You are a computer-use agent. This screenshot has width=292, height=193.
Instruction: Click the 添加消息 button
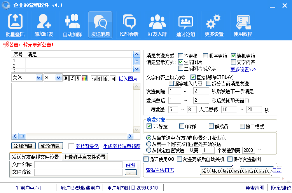coord(23,146)
